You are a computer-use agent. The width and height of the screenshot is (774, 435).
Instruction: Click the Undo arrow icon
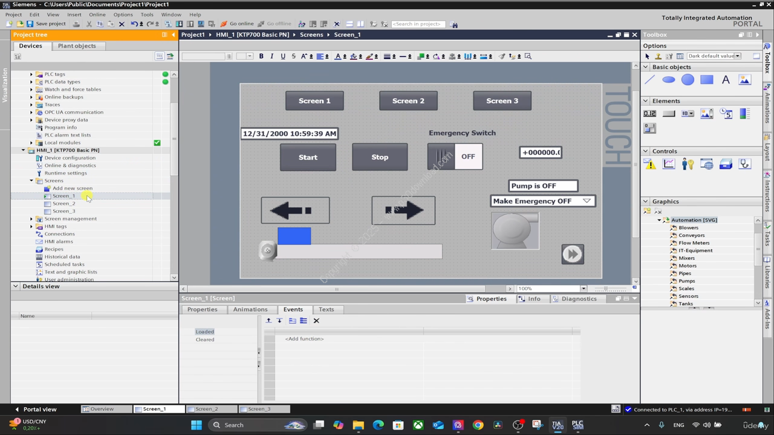pos(134,24)
